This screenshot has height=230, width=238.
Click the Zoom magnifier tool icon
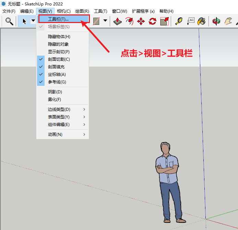[x=9, y=21]
